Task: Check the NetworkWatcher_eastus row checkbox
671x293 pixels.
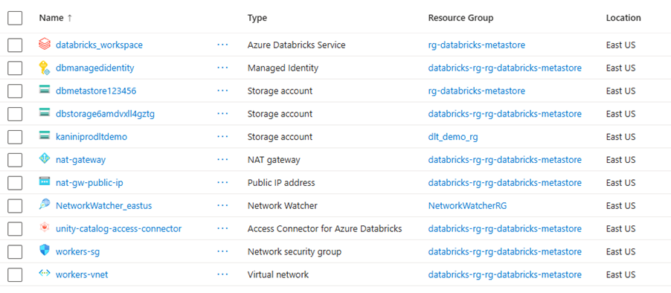Action: point(15,206)
